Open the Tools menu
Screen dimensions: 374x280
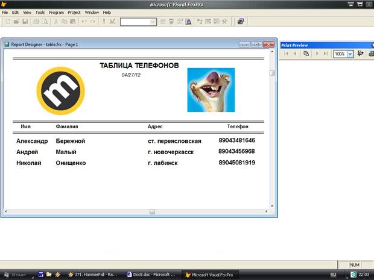(x=40, y=13)
